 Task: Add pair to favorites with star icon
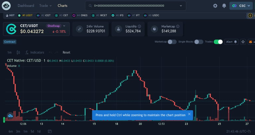tap(243, 42)
